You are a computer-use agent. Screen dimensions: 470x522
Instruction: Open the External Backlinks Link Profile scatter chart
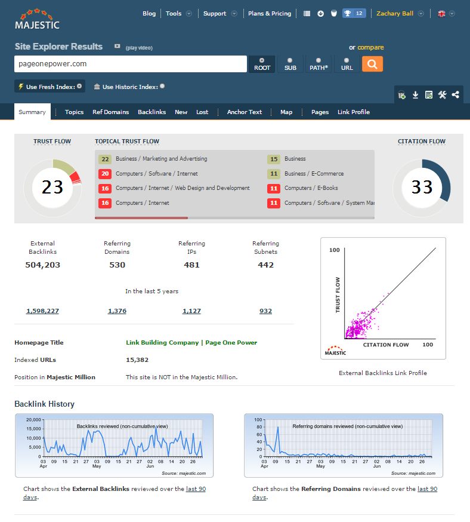click(x=383, y=298)
